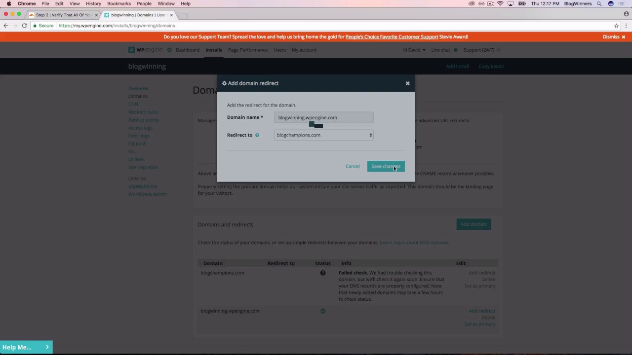This screenshot has height=355, width=632.
Task: Click Live chat link
Action: [x=441, y=50]
